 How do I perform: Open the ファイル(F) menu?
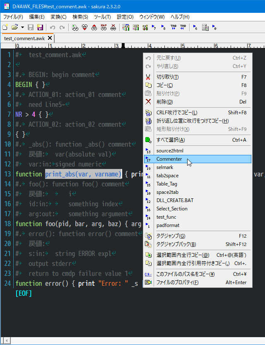click(x=13, y=17)
